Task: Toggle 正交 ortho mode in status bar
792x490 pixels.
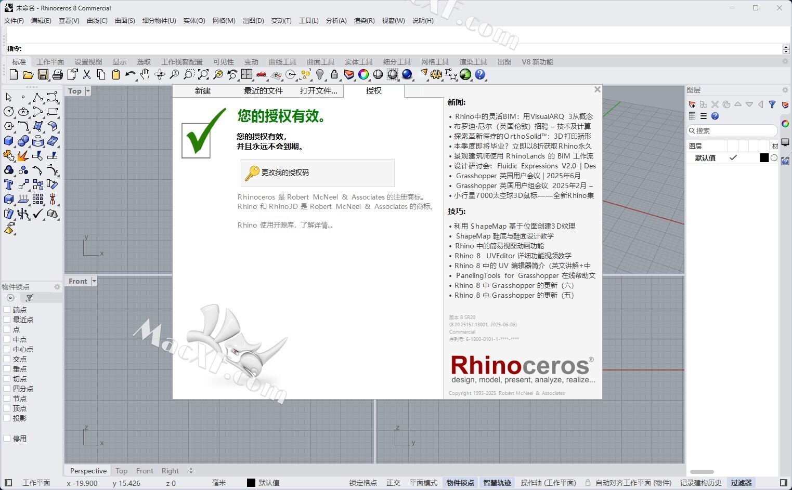Action: click(x=393, y=483)
